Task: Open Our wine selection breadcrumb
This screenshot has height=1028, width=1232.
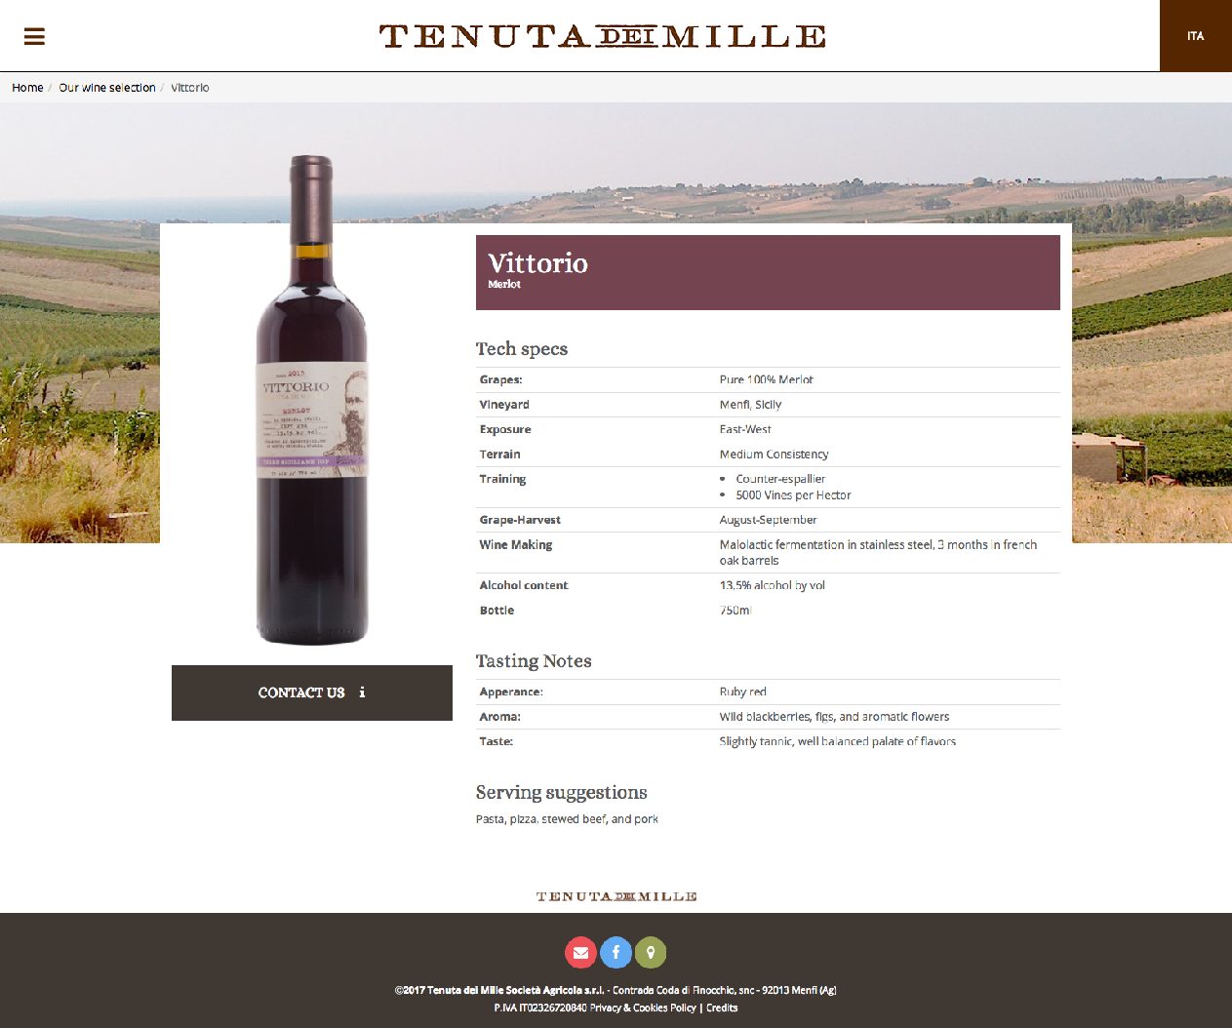Action: (107, 88)
